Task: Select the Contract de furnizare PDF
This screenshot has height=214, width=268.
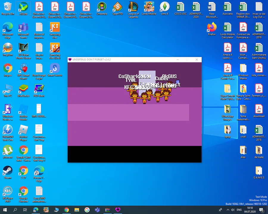Action: [x=243, y=31]
